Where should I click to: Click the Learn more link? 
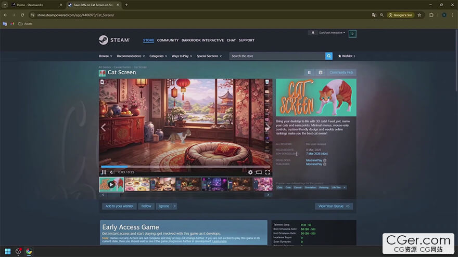219,241
